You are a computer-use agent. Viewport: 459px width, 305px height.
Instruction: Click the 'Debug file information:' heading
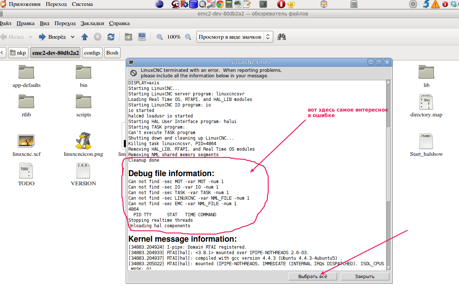pos(171,173)
